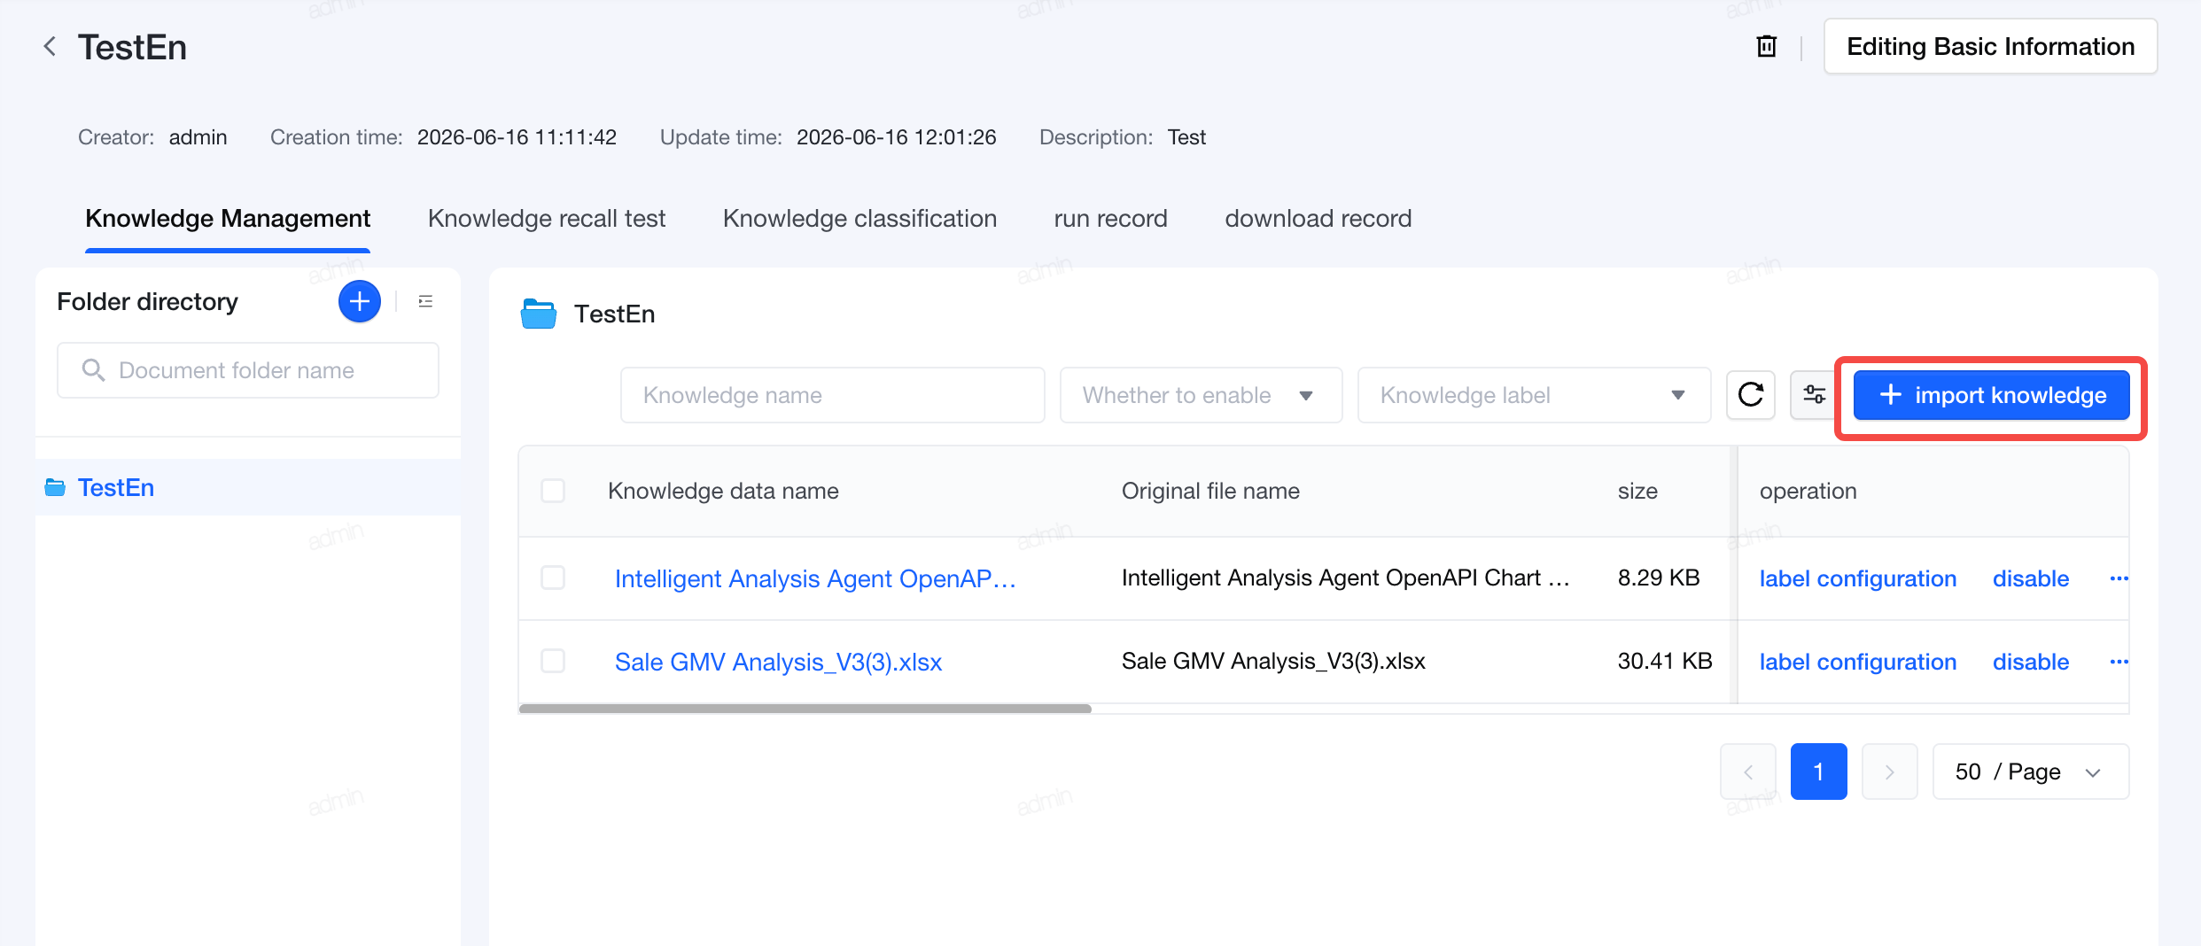Open the 50 / Page size selector

2030,772
